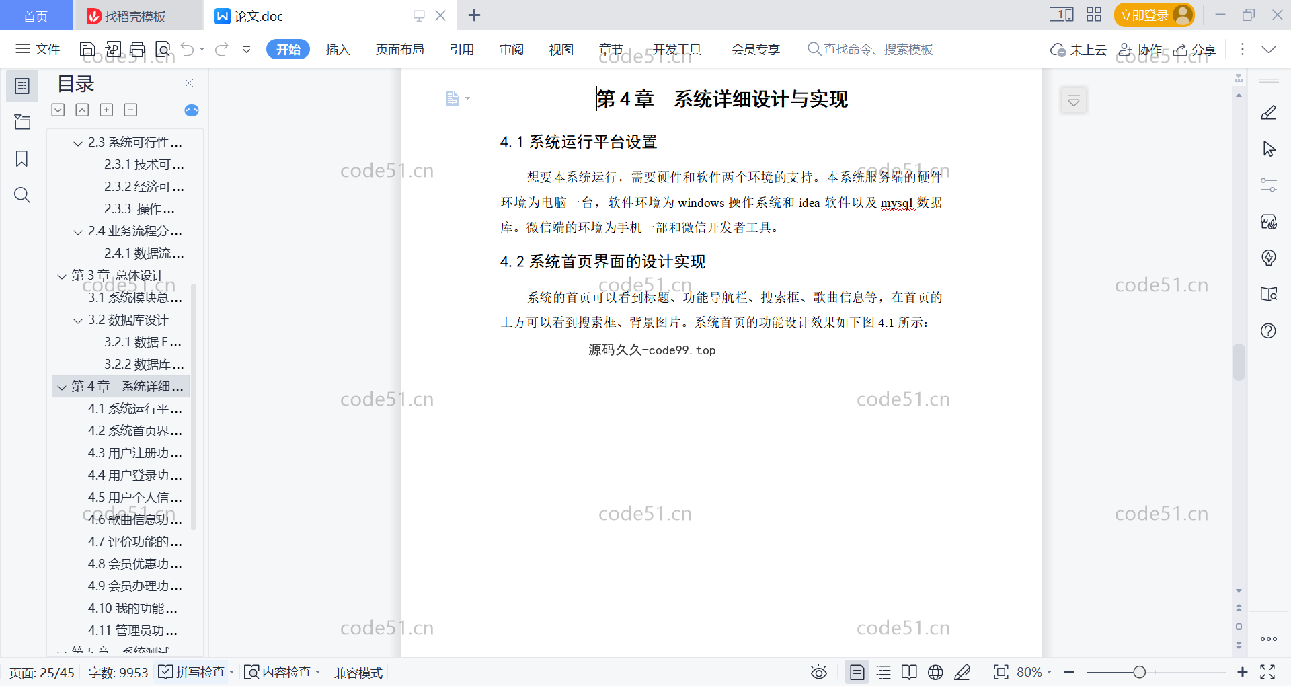1291x686 pixels.
Task: Click the Export to PDF icon
Action: coord(113,49)
